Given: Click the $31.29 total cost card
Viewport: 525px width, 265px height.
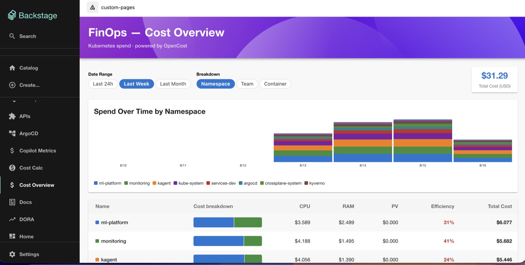Looking at the screenshot, I should [494, 80].
